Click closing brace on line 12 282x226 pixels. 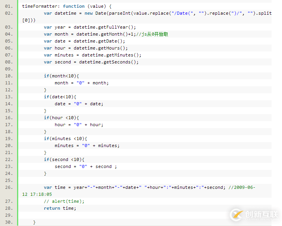pyautogui.click(x=45, y=90)
